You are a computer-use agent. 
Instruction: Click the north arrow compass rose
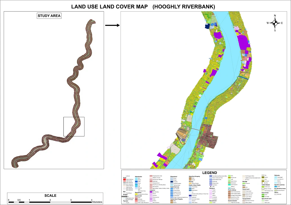tap(275, 23)
